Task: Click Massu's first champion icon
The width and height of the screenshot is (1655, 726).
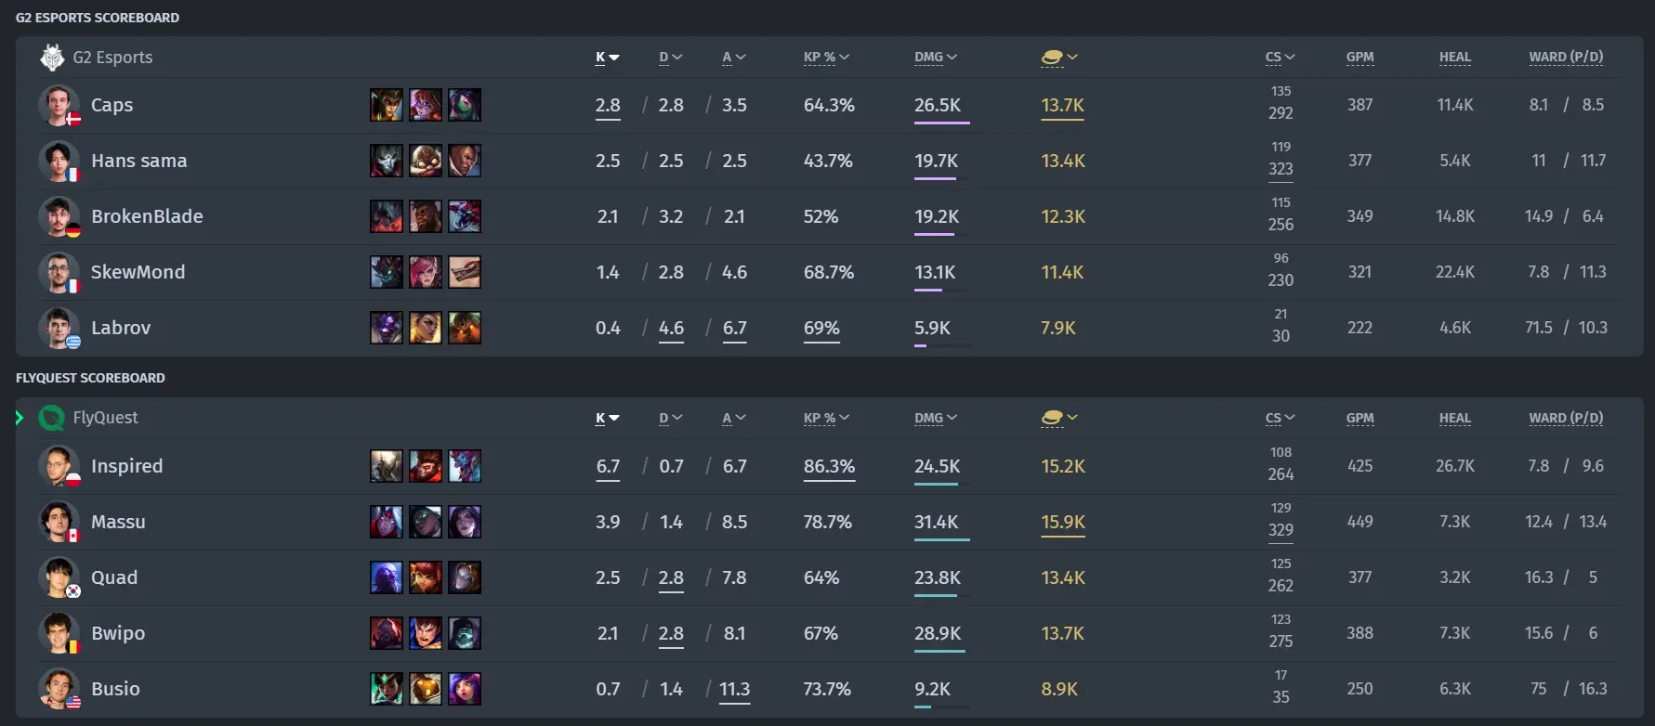Action: (x=387, y=522)
